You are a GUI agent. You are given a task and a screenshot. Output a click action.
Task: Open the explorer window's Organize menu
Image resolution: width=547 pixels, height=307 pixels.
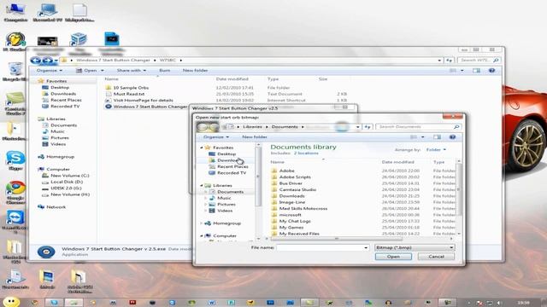(50, 70)
